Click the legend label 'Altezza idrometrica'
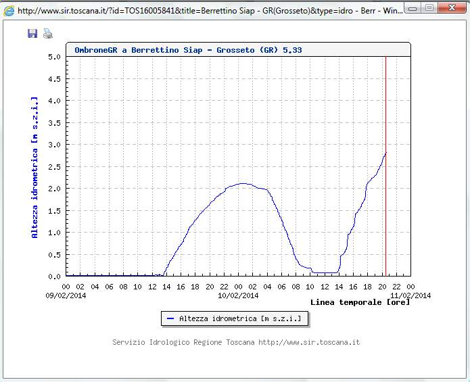Image resolution: width=470 pixels, height=382 pixels. (240, 318)
